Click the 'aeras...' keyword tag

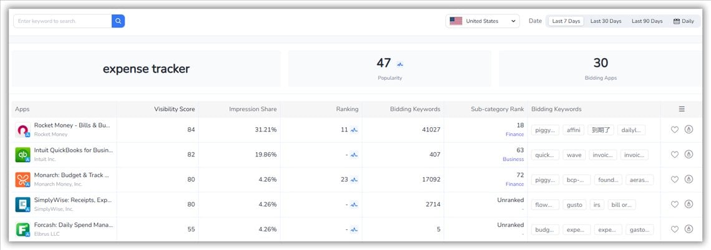(x=640, y=180)
